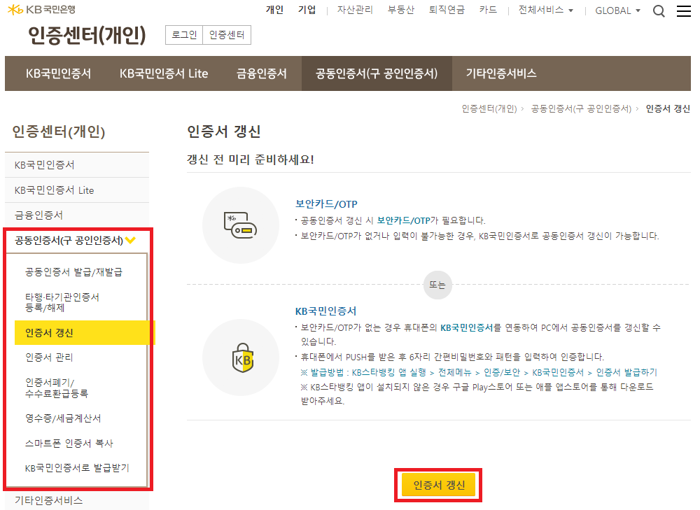Screen dimensions: 700x510
Task: Click 공동인증서(구 공인인증서) breadcrumb link
Action: point(581,109)
